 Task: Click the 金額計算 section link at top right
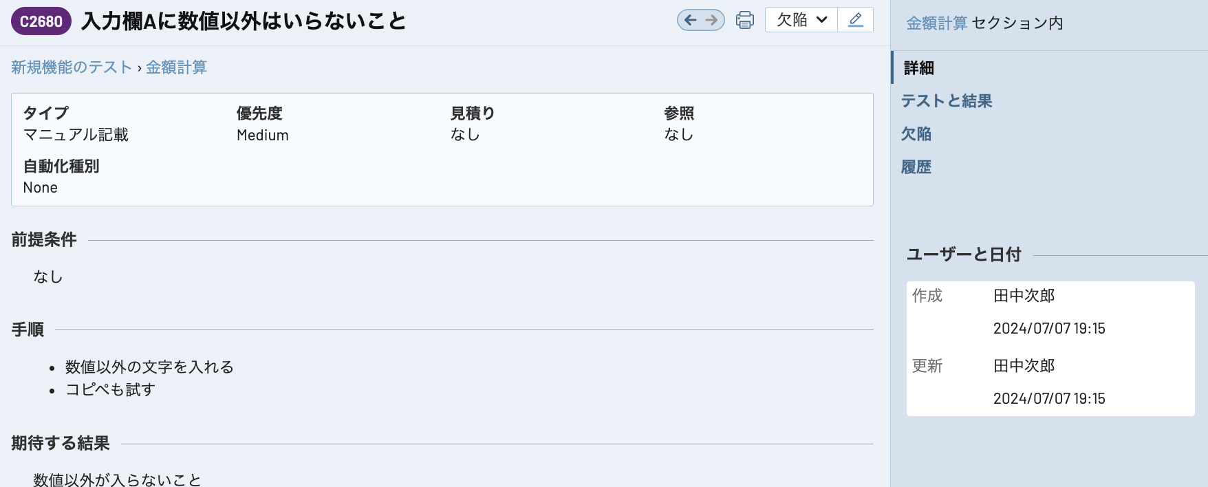937,23
